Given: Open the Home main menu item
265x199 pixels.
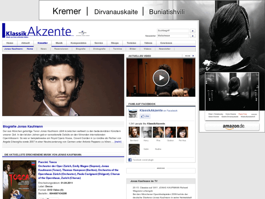Looking at the screenshot, I should pos(10,43).
